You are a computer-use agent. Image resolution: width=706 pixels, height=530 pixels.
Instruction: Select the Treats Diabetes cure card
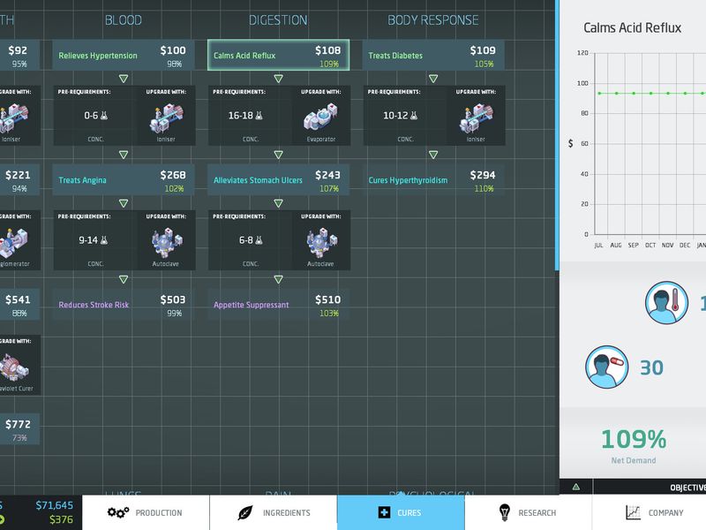tap(433, 55)
